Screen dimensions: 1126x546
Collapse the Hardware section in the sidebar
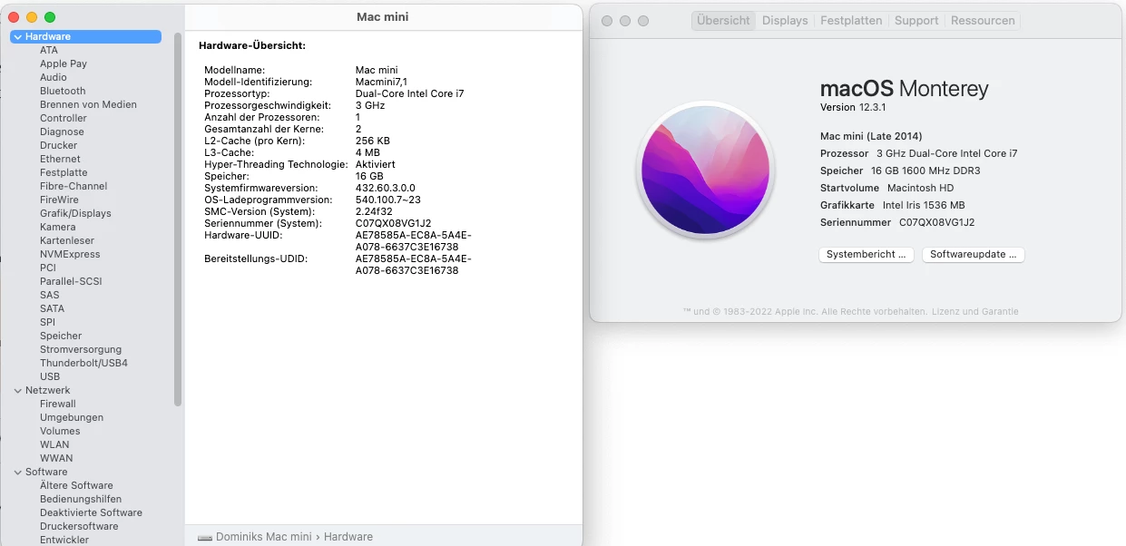pos(17,36)
